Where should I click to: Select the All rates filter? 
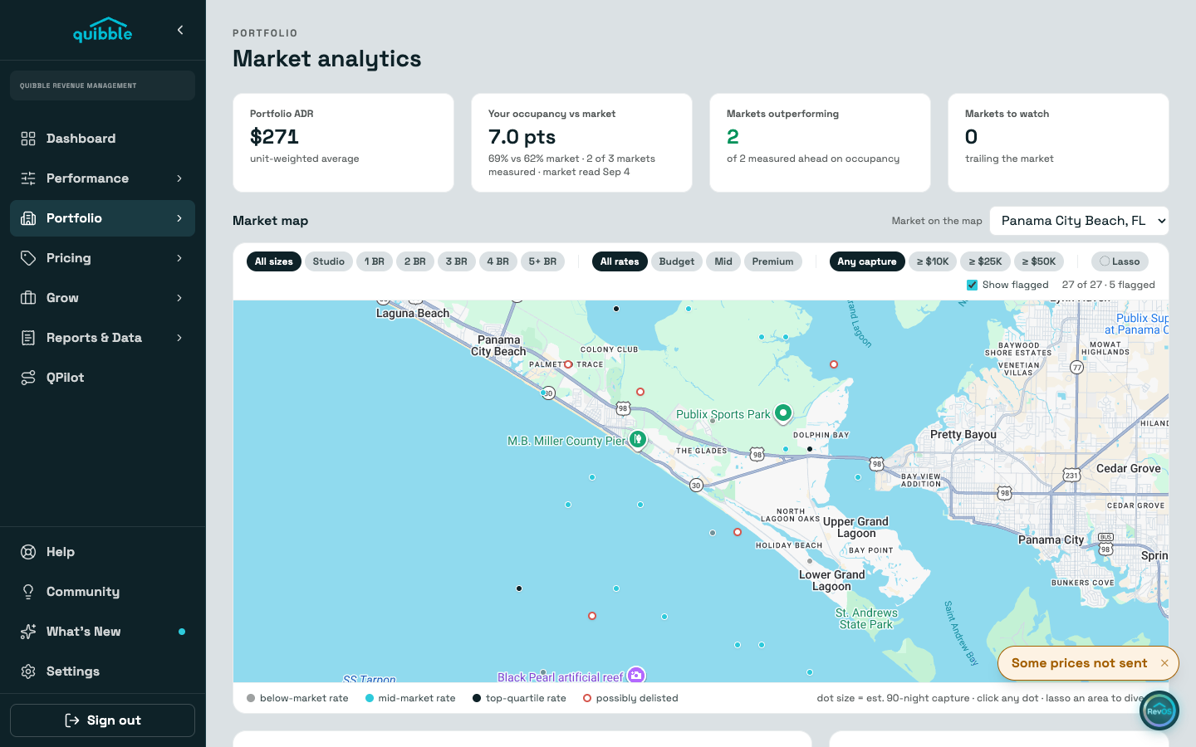click(x=620, y=261)
